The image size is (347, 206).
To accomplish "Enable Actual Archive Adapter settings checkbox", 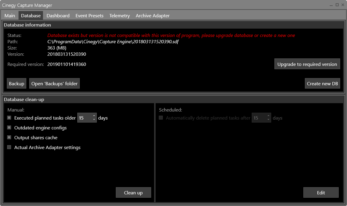I will pos(9,147).
